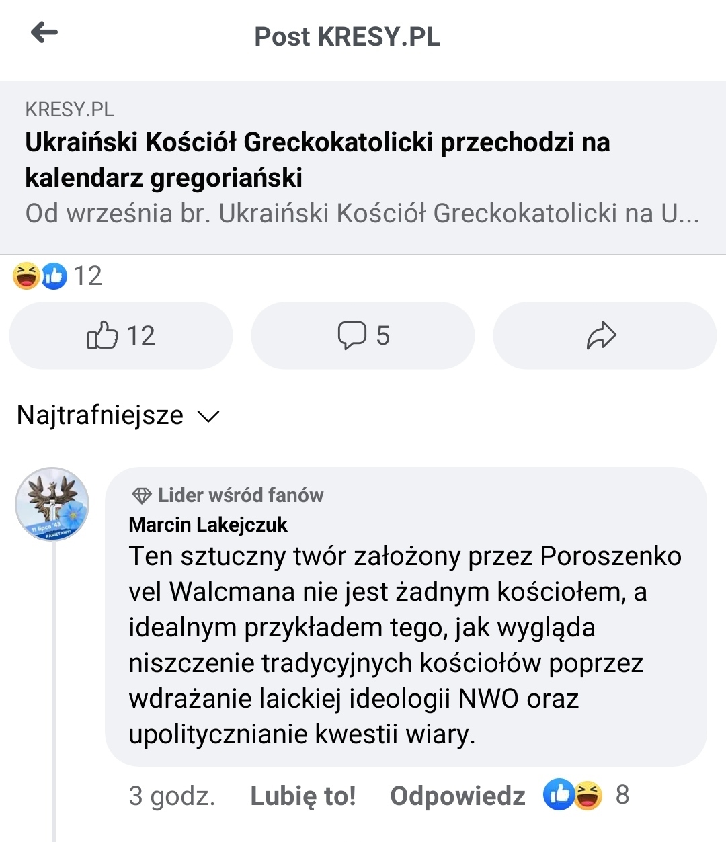Click the chevron next to Najtrafniejsze
Screen dimensions: 726x842
pos(208,417)
